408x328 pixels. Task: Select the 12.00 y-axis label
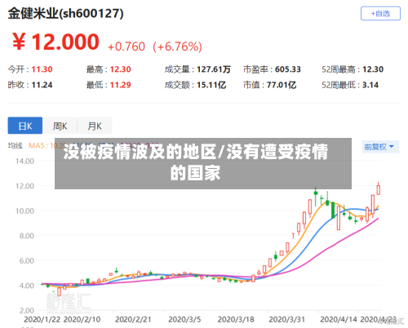[24, 186]
